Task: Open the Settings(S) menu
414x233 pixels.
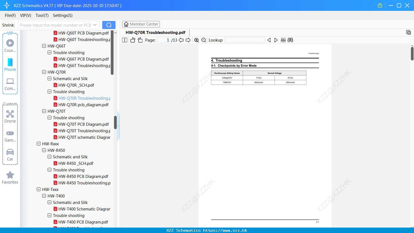Action: [x=63, y=15]
